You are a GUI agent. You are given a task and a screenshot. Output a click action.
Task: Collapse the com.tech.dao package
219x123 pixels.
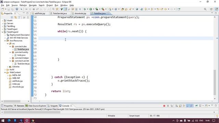tap(10, 46)
